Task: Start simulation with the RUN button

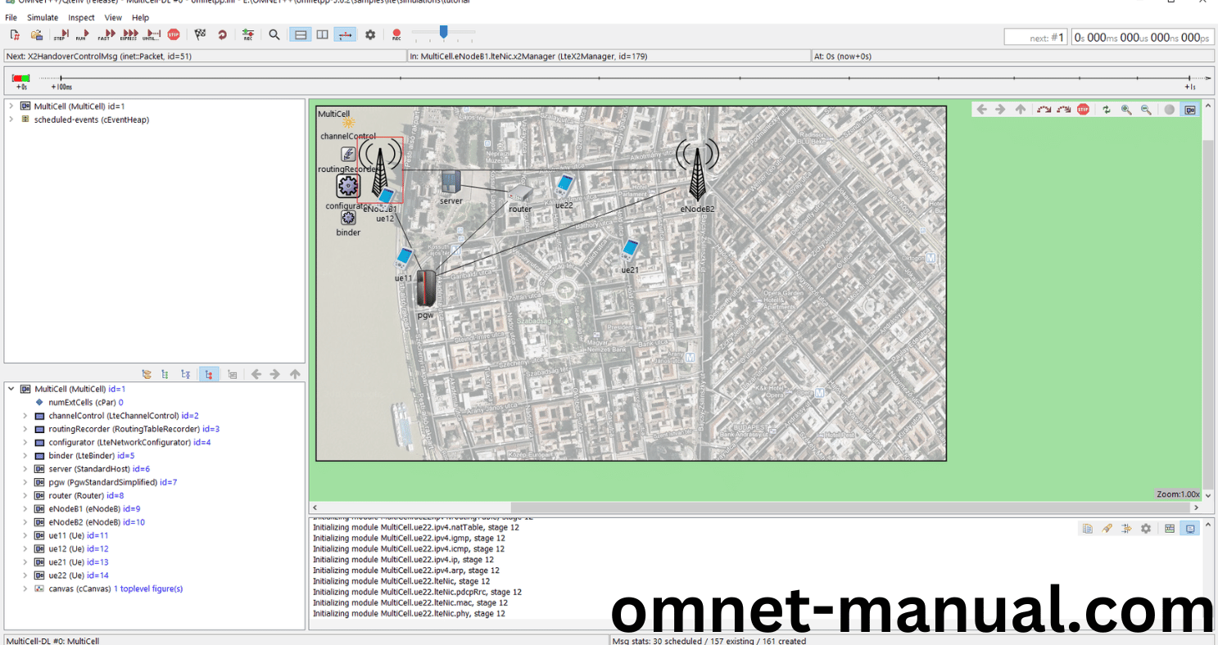Action: [82, 34]
